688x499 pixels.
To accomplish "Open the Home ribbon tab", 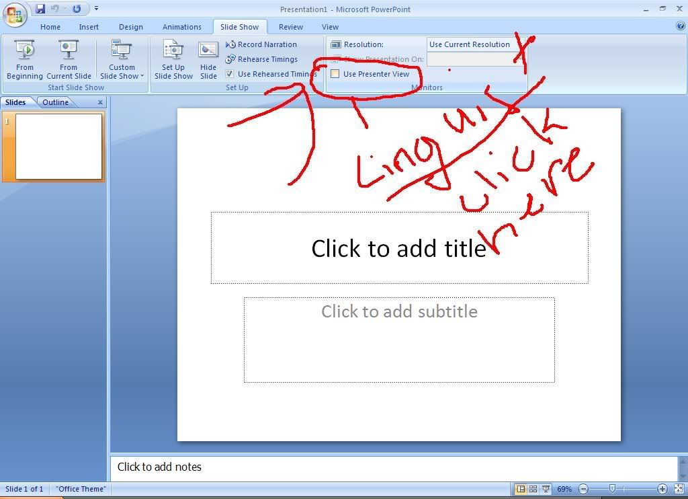I will 50,27.
